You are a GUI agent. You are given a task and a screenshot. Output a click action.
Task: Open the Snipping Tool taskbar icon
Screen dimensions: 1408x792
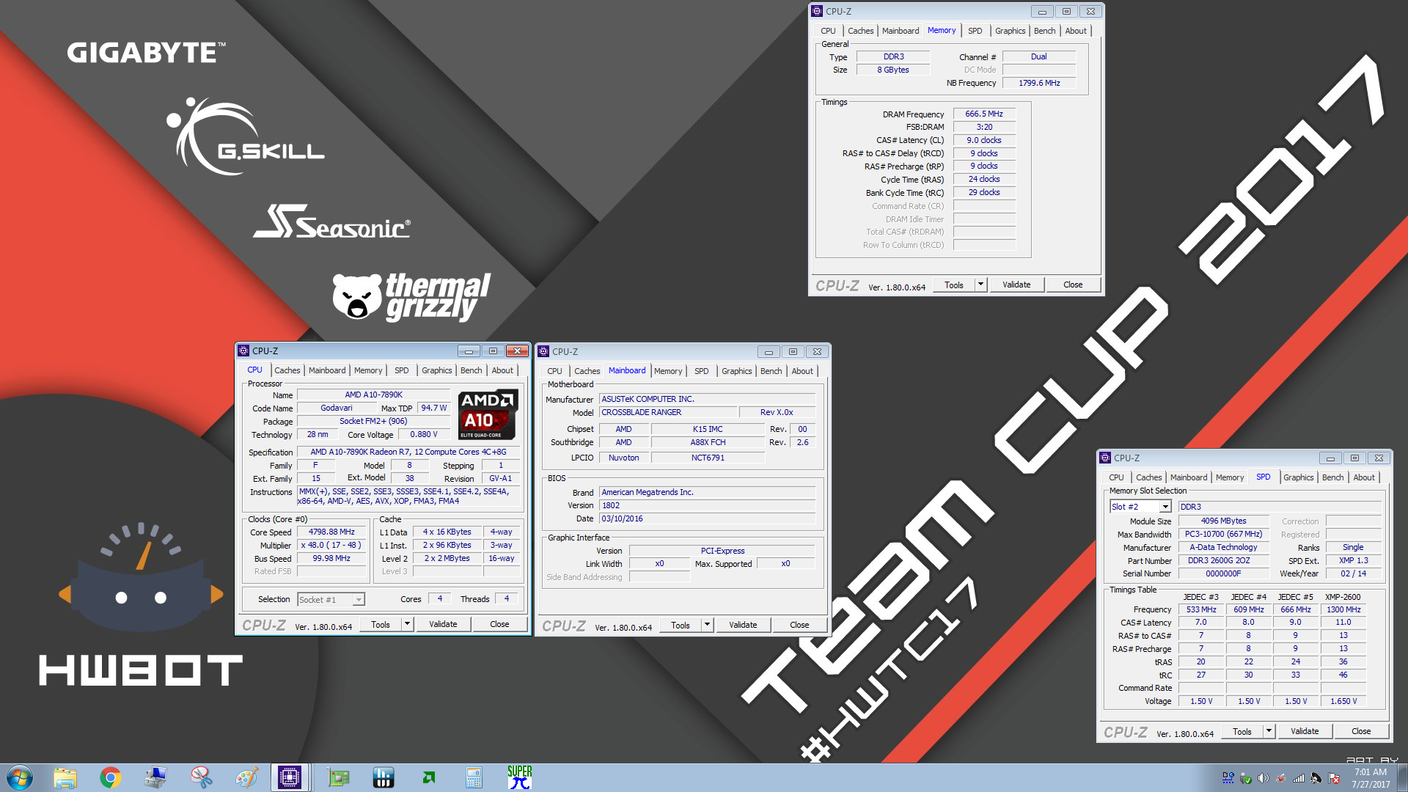tap(201, 777)
